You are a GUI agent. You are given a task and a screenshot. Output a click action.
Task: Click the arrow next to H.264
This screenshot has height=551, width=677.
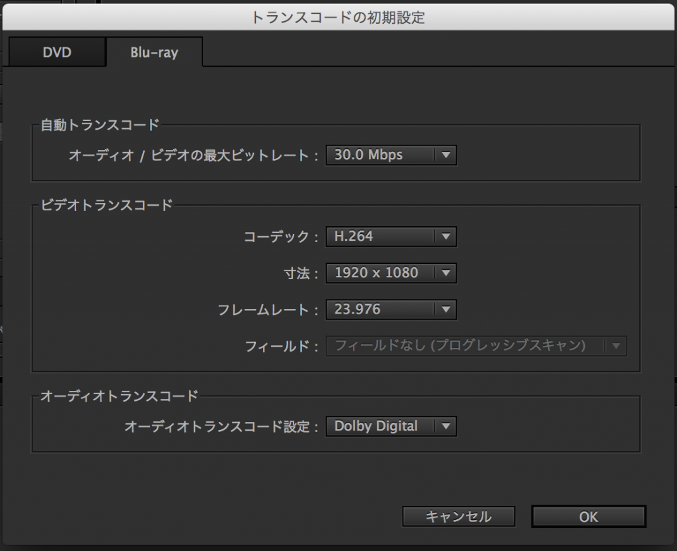(x=446, y=236)
